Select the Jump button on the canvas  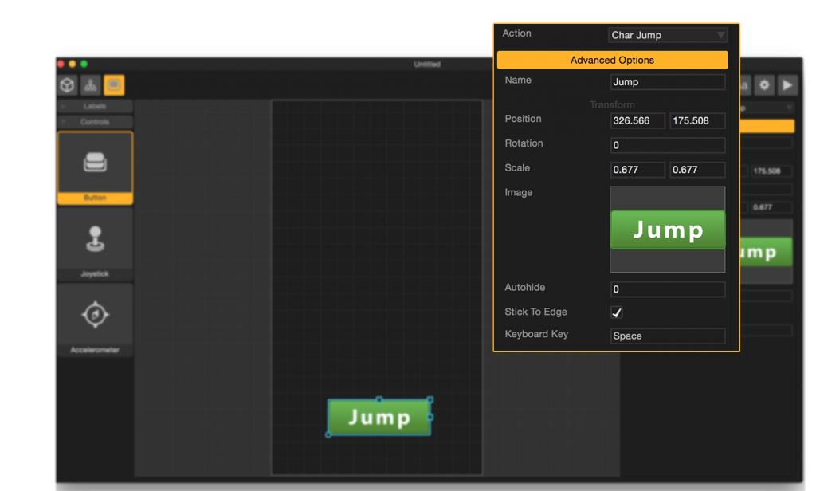point(379,417)
